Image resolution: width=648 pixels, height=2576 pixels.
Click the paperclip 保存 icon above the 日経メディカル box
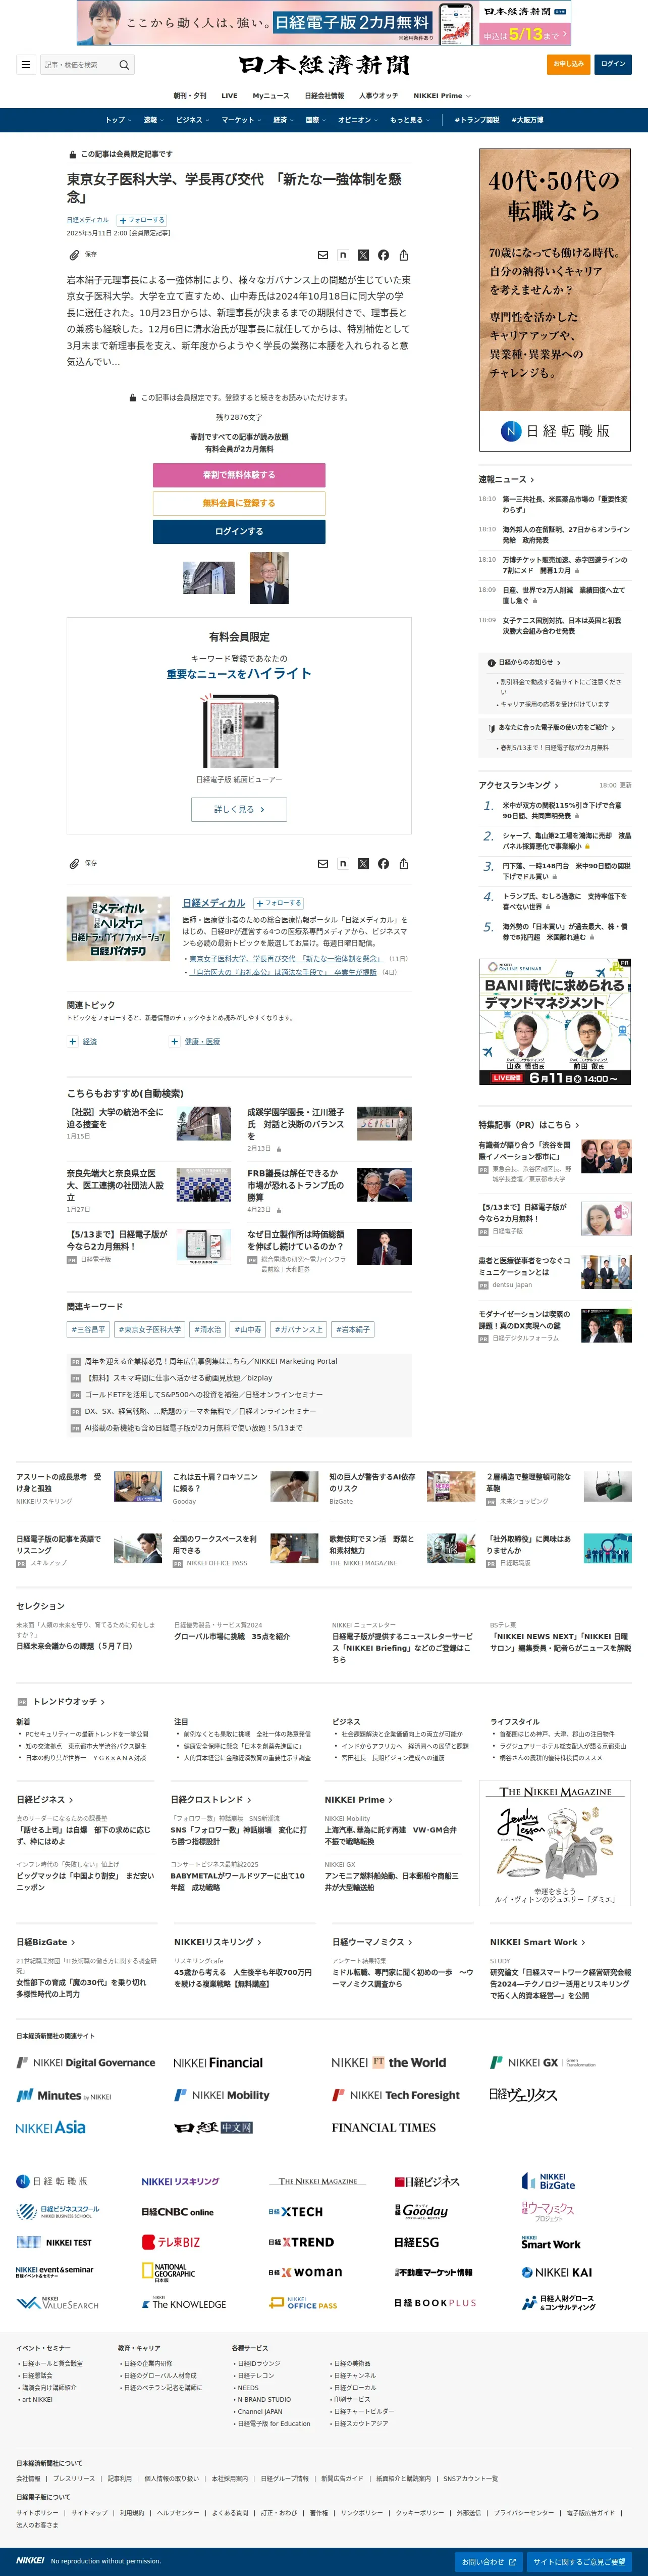coord(74,864)
